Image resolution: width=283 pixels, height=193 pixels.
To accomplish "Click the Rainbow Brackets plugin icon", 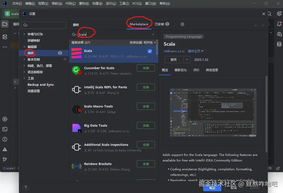I will (77, 166).
